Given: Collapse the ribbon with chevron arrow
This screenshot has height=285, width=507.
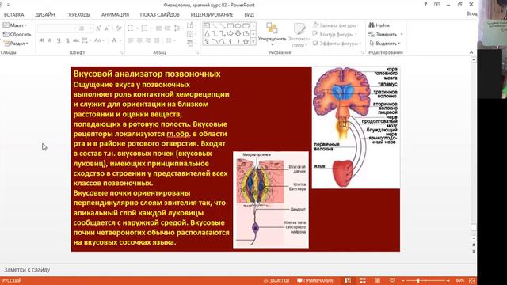Looking at the screenshot, I should pyautogui.click(x=471, y=53).
